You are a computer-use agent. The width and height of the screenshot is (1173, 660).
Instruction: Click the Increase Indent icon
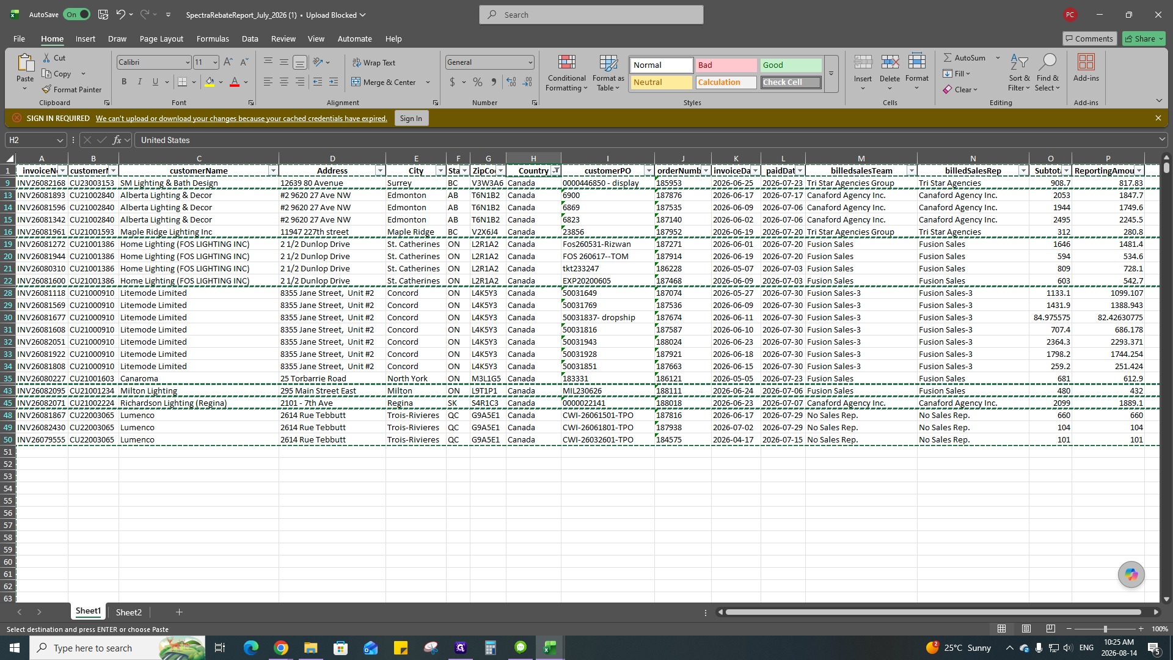[334, 82]
